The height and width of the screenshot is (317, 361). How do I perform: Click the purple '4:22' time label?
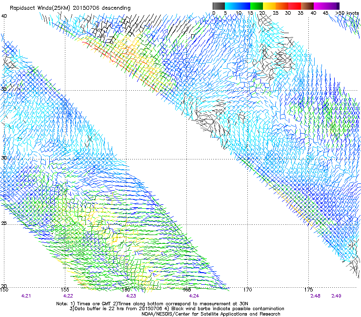(x=68, y=296)
